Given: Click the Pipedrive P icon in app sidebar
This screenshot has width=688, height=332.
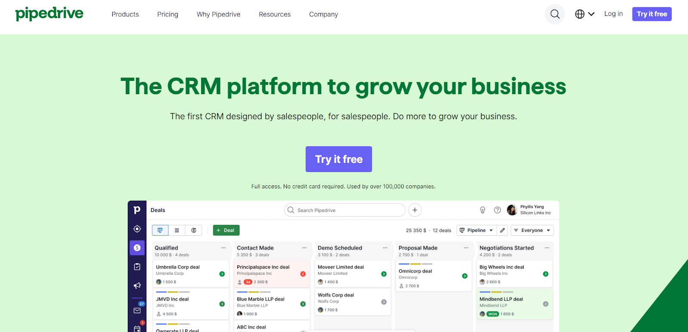Looking at the screenshot, I should point(137,210).
